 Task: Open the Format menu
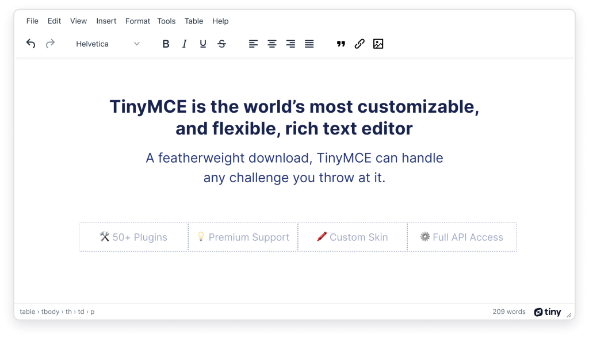137,21
